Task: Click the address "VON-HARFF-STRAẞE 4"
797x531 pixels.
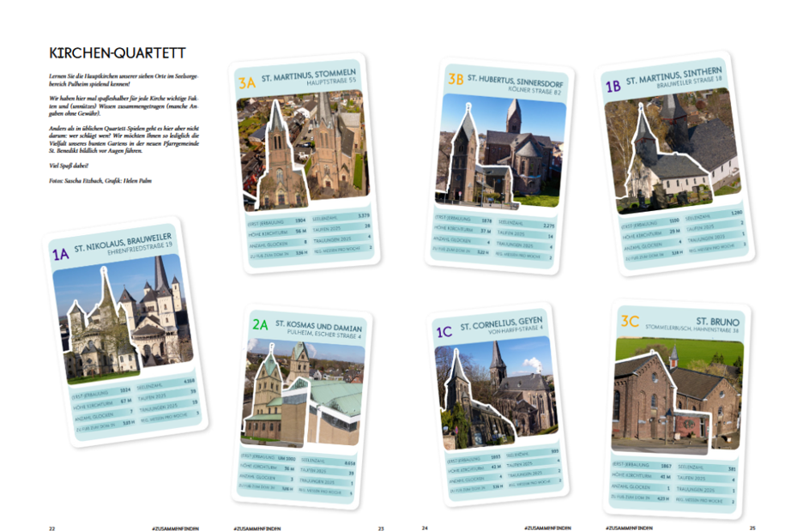Action: point(516,329)
